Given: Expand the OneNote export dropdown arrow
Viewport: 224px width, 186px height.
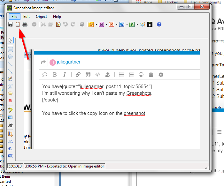Looking at the screenshot, I should pos(106,25).
